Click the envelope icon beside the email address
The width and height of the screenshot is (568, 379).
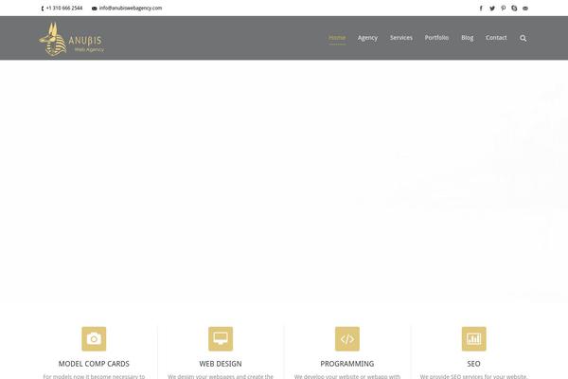pyautogui.click(x=94, y=9)
